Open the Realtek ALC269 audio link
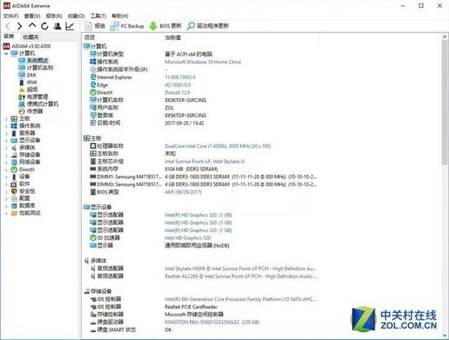449x340 pixels. [x=241, y=276]
